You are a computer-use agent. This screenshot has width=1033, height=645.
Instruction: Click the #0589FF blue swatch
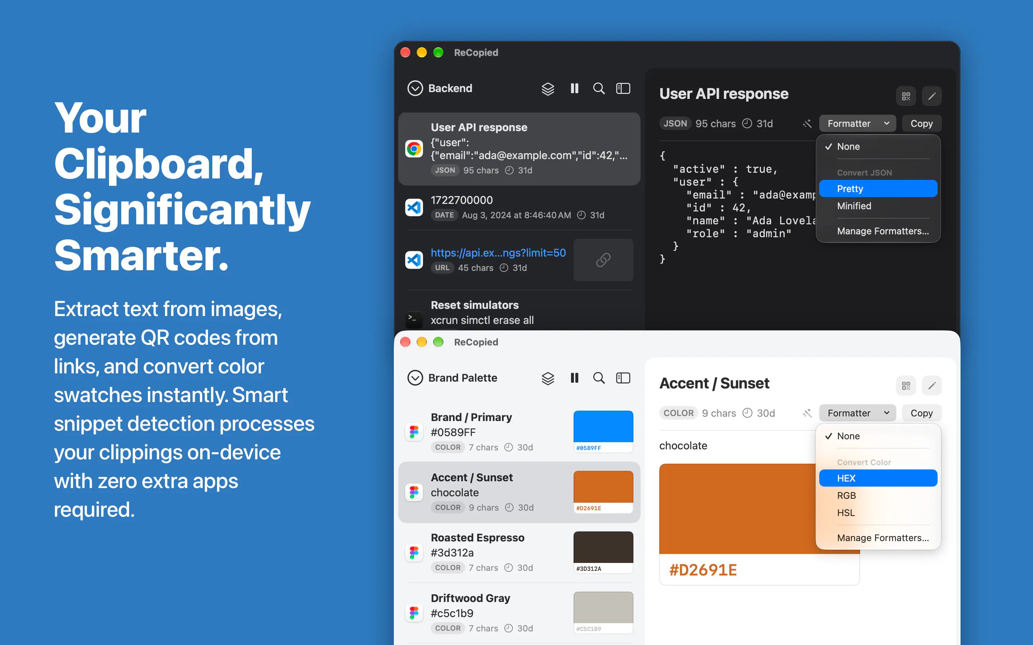click(603, 431)
